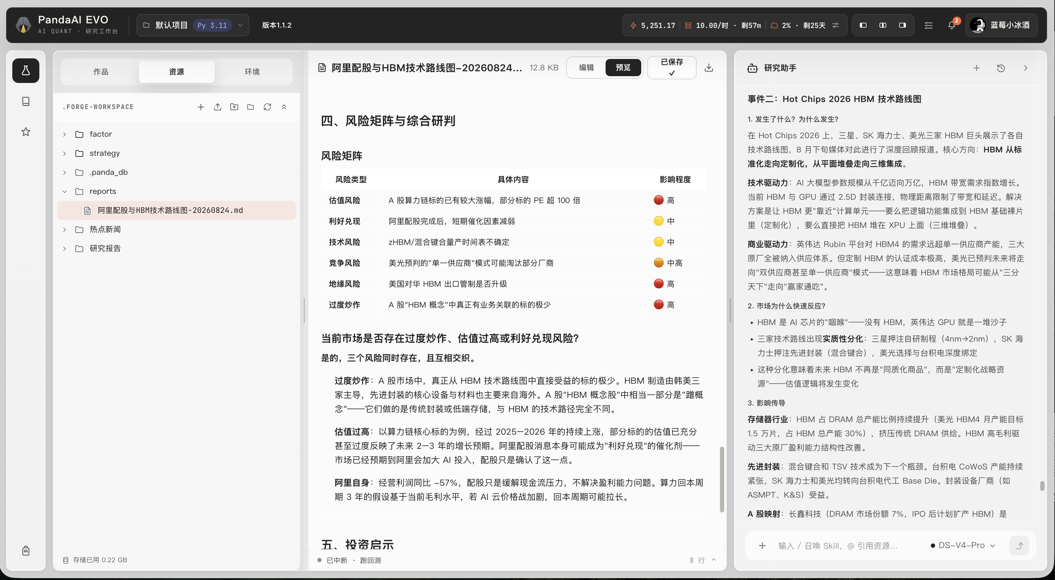Switch to the 环境 tab
The image size is (1055, 580).
[x=252, y=72]
